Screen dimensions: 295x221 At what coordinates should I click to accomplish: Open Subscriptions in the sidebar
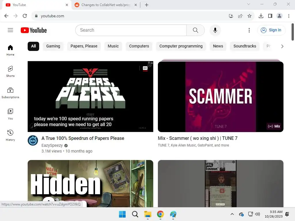10,93
